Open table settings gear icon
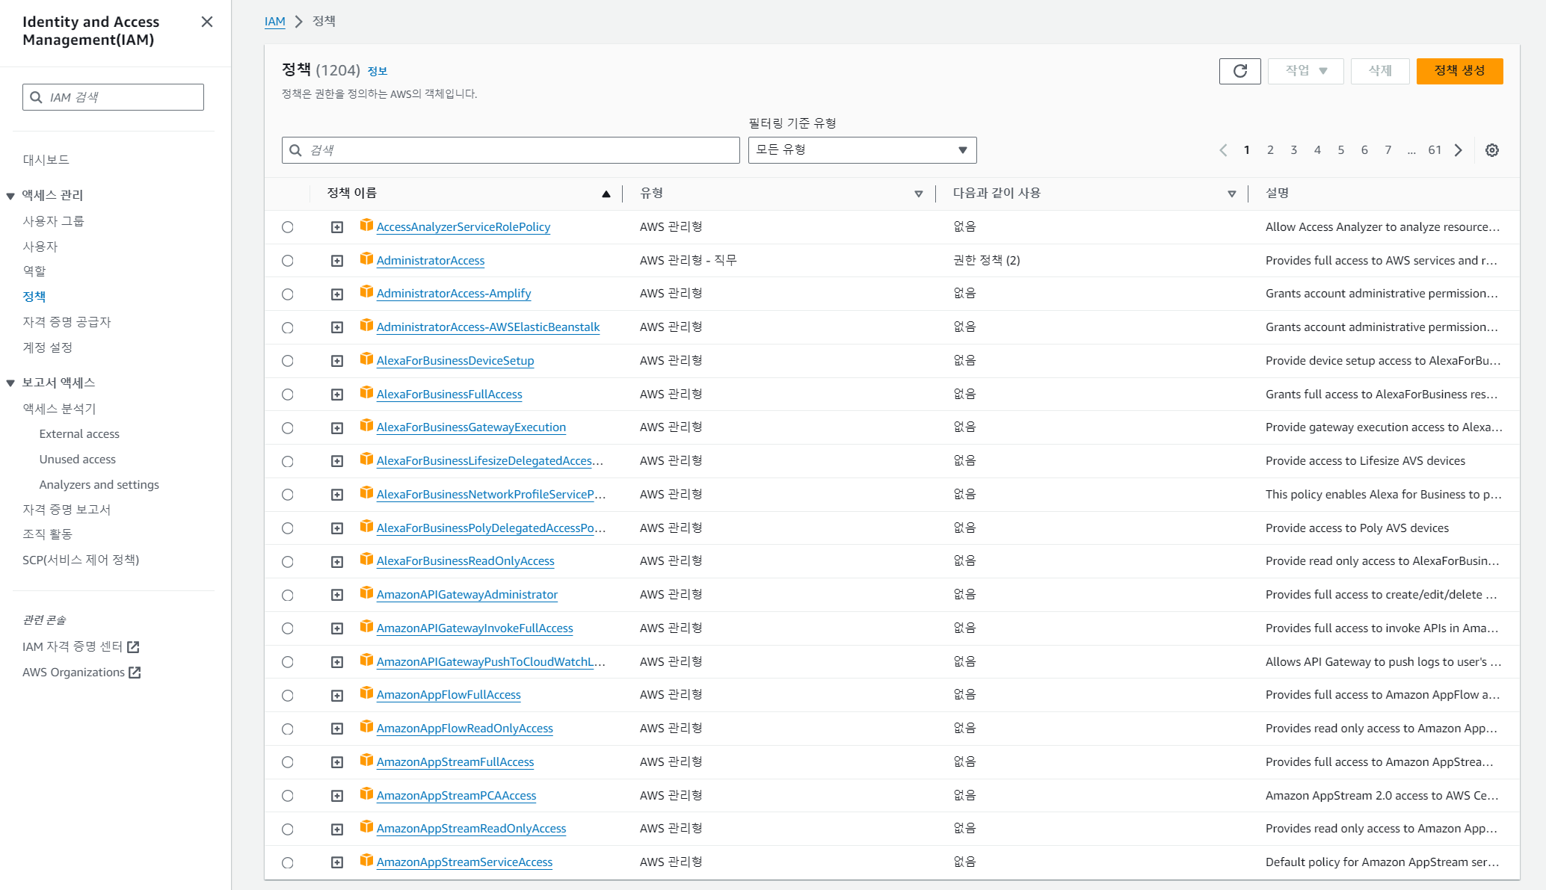The image size is (1546, 890). (1492, 150)
